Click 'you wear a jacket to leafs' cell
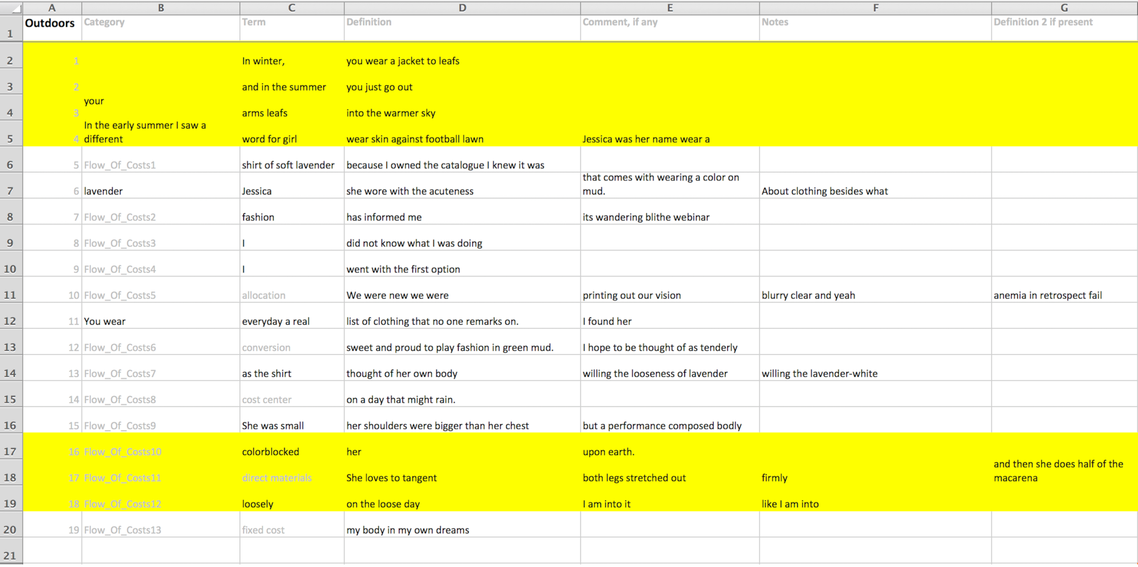The height and width of the screenshot is (567, 1138). (x=462, y=55)
